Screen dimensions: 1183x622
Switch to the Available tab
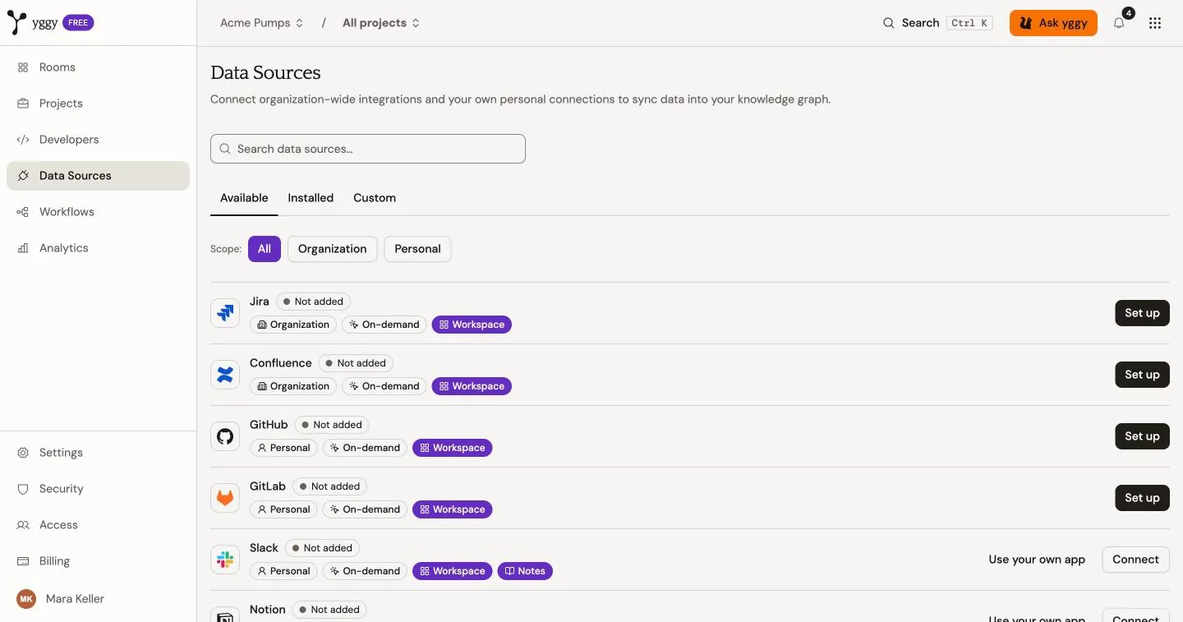pos(244,198)
